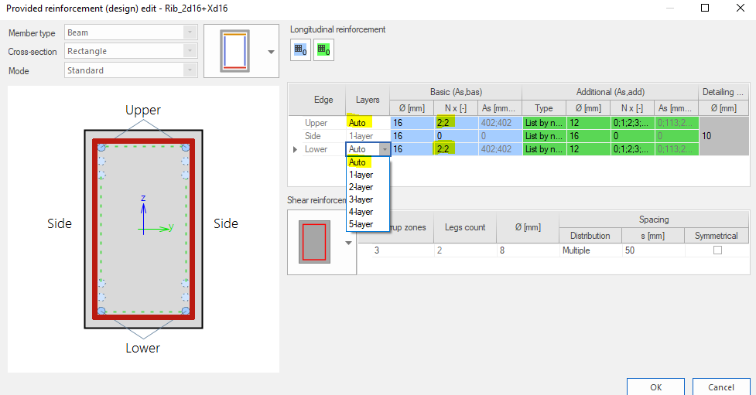This screenshot has width=756, height=395.
Task: Expand the reinforcement template dropdown arrow
Action: click(x=271, y=52)
